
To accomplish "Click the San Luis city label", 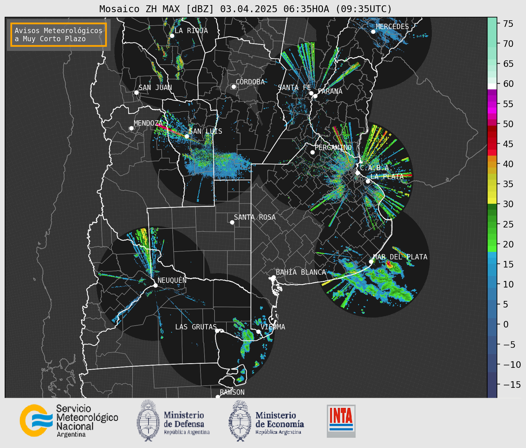I will click(x=205, y=131).
